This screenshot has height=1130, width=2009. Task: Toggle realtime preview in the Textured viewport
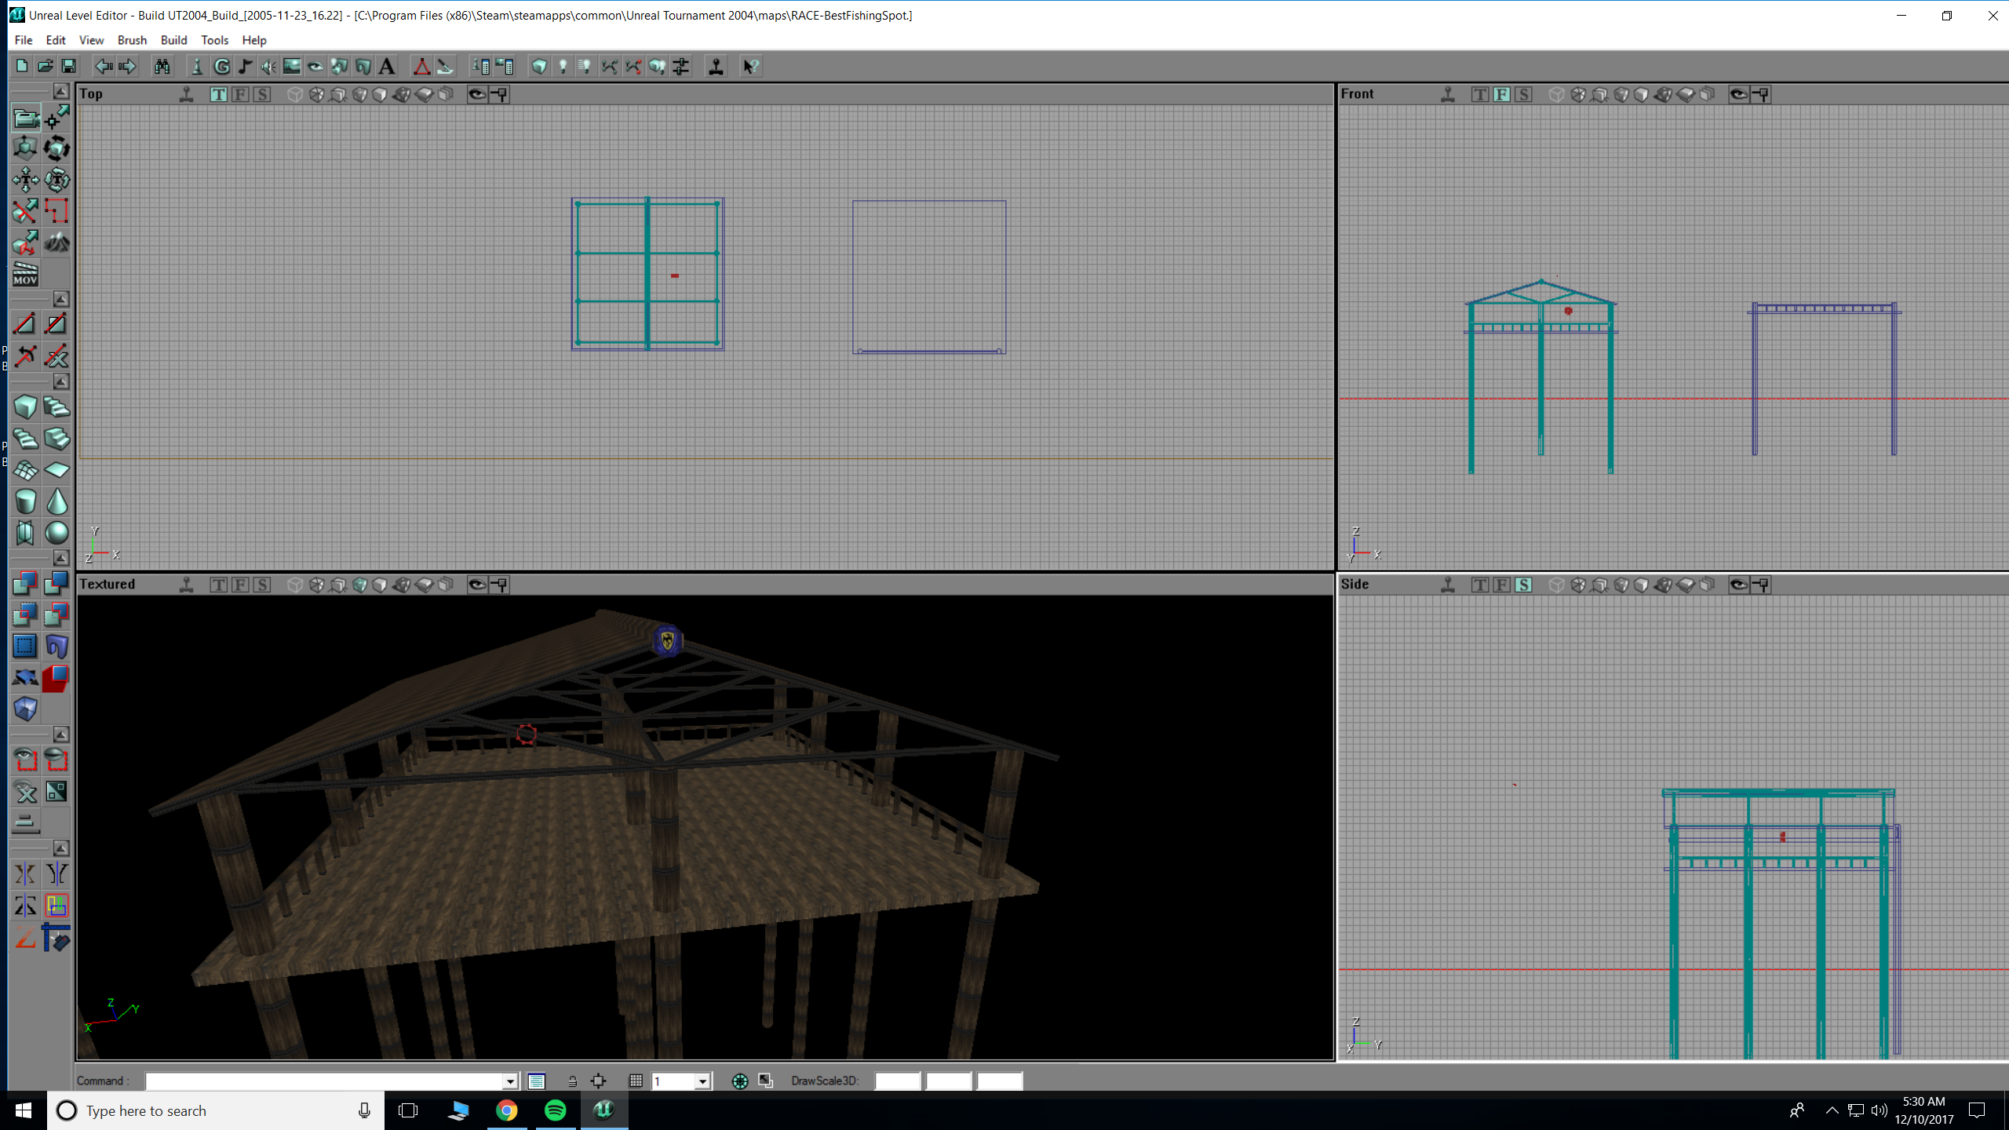pos(186,585)
